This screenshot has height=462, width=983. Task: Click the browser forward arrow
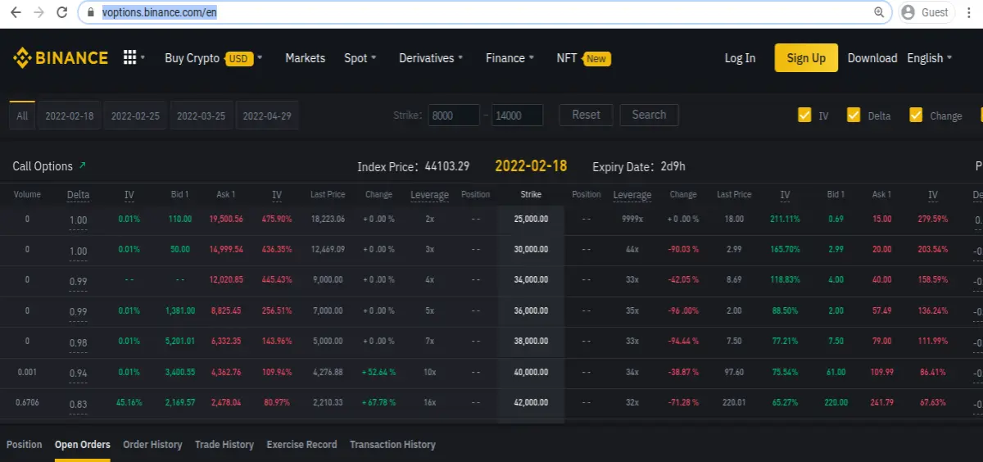(x=39, y=12)
